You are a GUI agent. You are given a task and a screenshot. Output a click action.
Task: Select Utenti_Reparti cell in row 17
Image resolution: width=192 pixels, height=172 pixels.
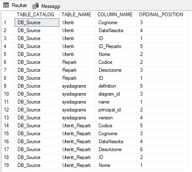click(77, 149)
